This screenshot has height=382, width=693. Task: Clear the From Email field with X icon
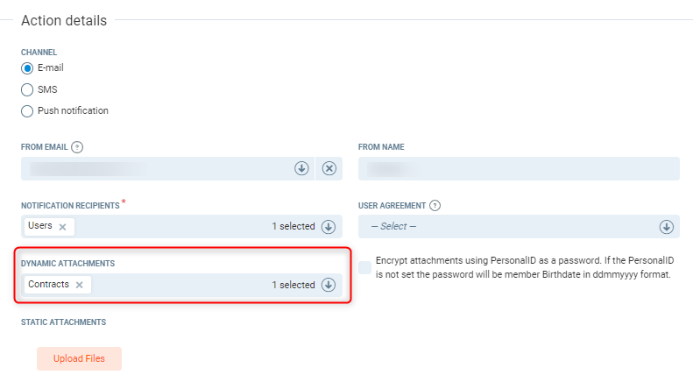pos(329,168)
